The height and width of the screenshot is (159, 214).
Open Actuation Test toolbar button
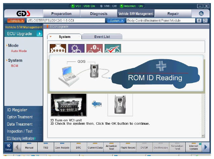coord(111,147)
